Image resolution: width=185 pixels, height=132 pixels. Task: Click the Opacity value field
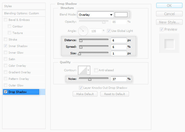coord(119,22)
